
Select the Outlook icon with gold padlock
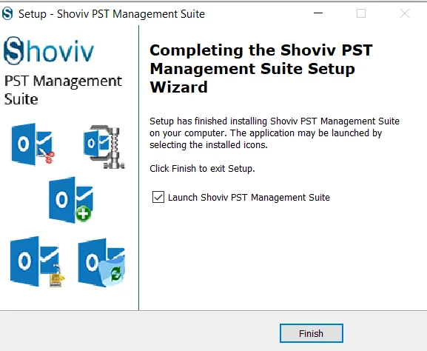coord(37,261)
